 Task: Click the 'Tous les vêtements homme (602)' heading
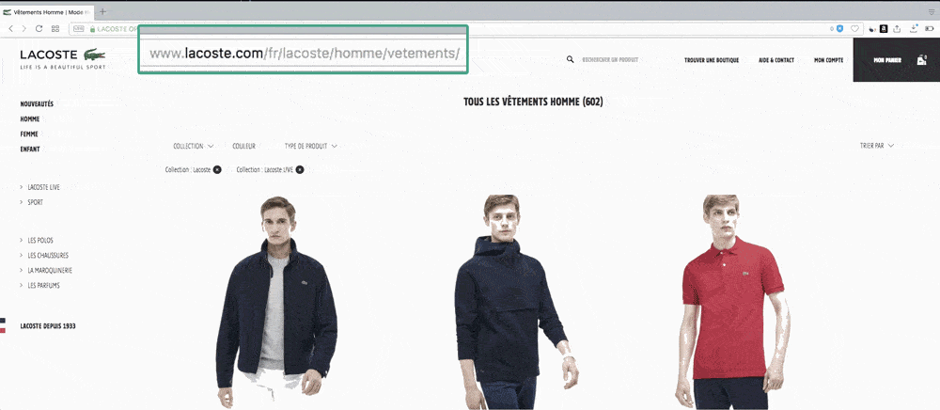pos(533,102)
